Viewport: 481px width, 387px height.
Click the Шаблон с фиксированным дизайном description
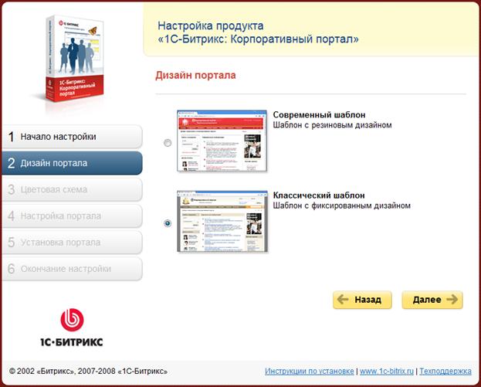[342, 205]
